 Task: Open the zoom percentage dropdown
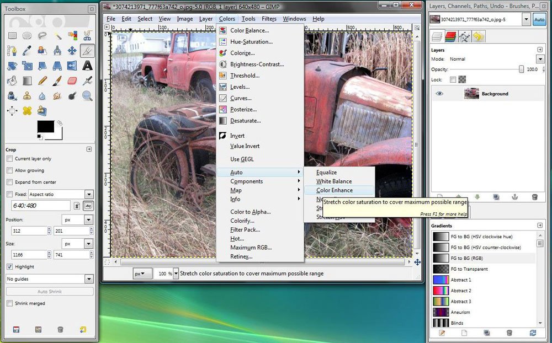[176, 274]
